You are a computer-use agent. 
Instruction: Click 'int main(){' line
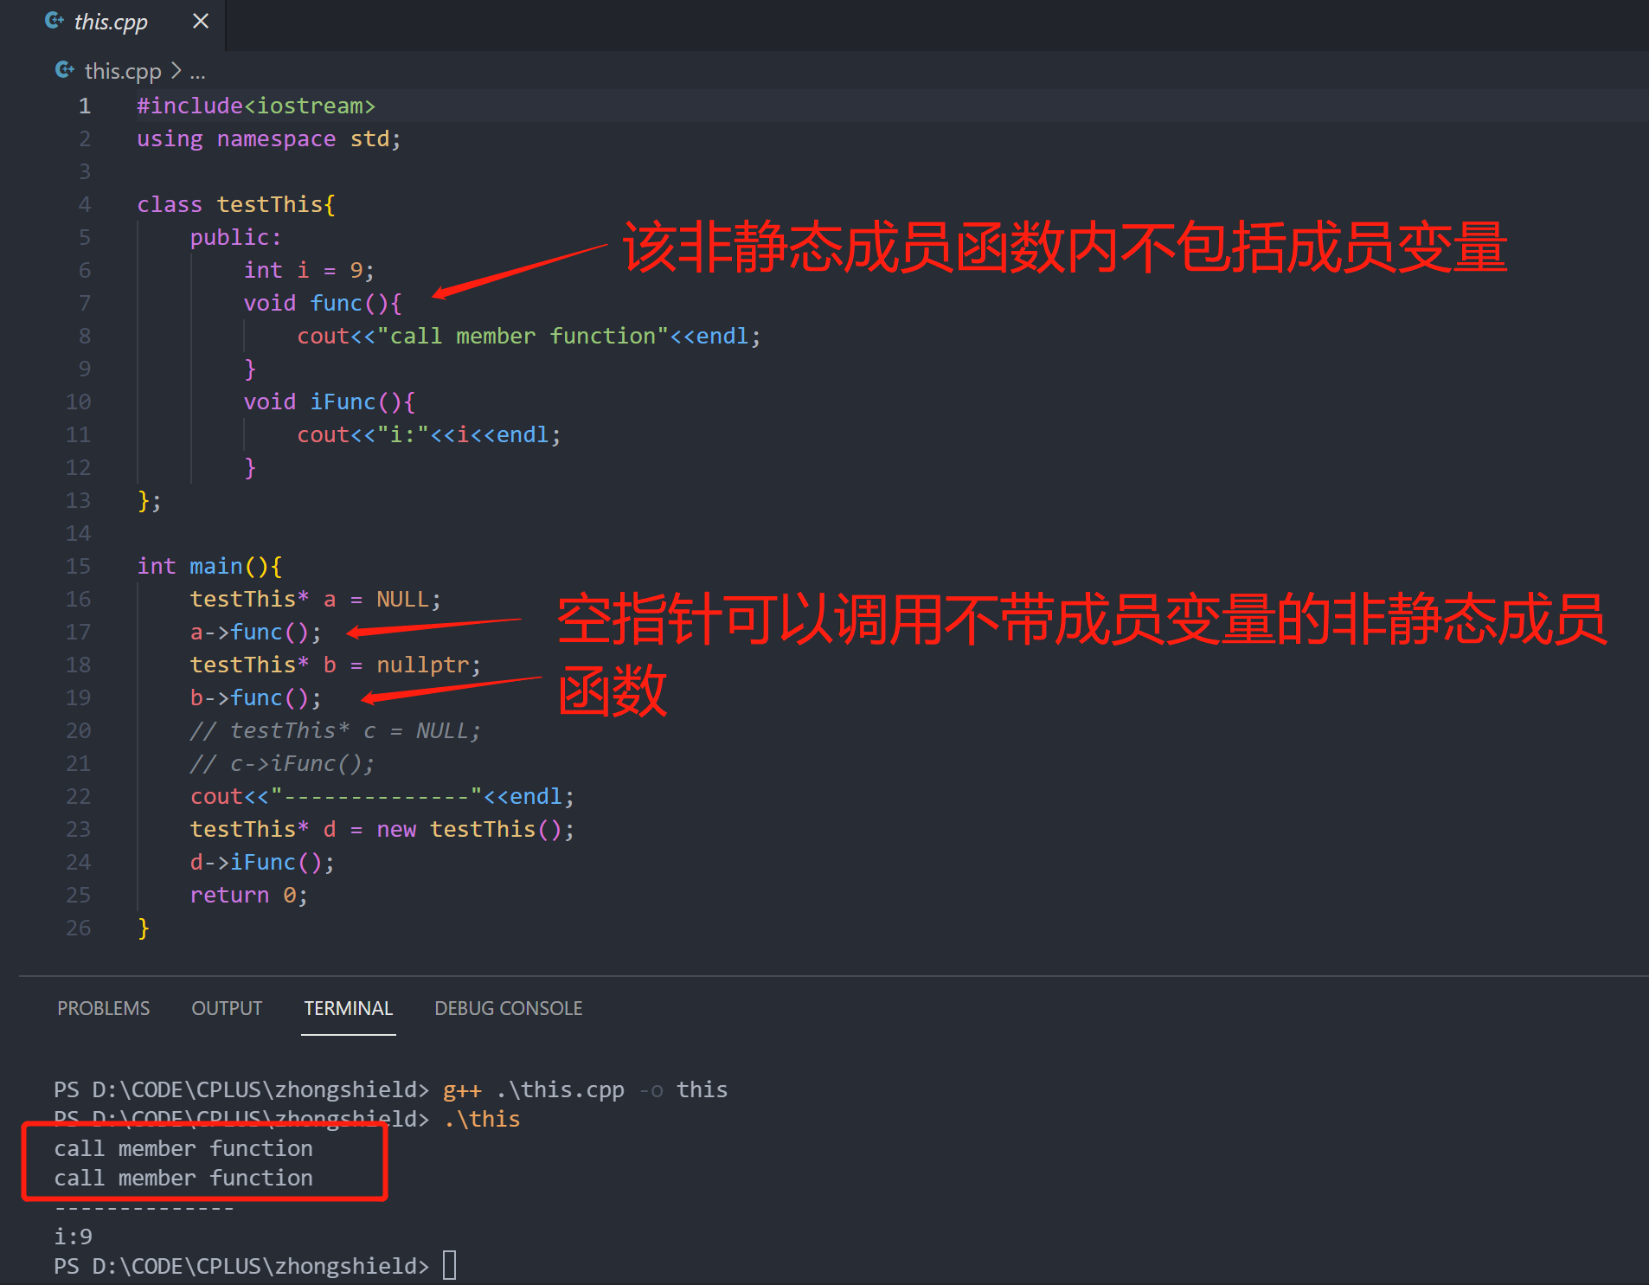(209, 566)
